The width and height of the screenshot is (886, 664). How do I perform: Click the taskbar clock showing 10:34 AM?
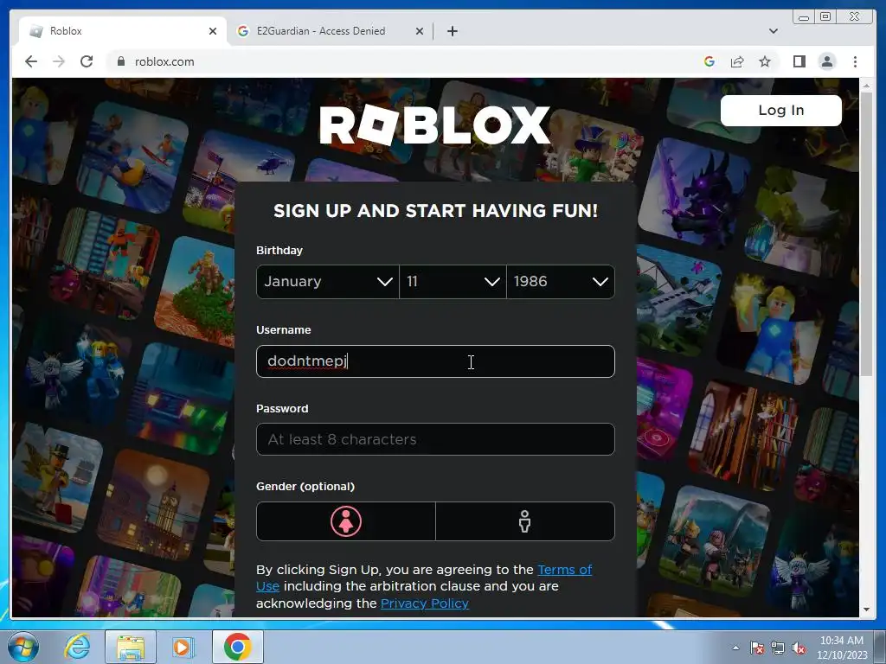841,648
